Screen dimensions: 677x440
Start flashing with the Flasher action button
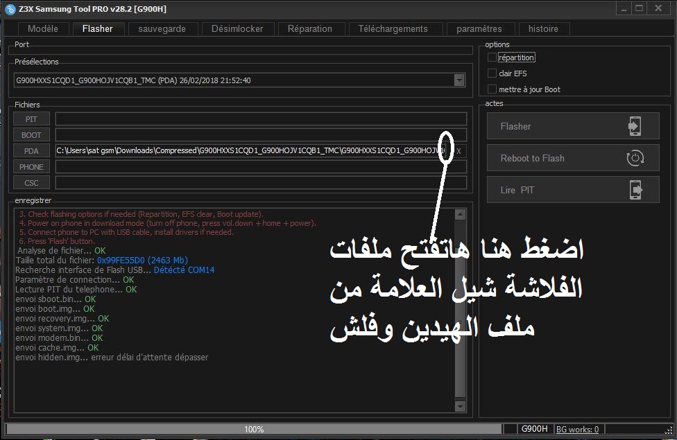(x=573, y=126)
